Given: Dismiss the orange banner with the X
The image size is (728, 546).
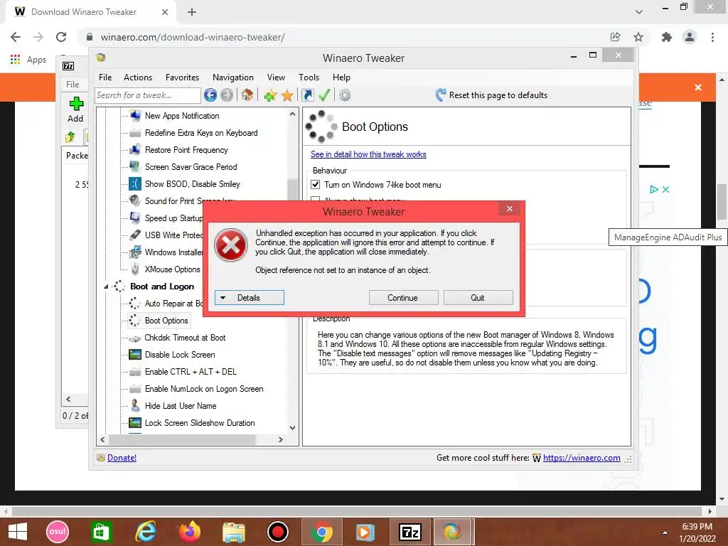Looking at the screenshot, I should 698,87.
